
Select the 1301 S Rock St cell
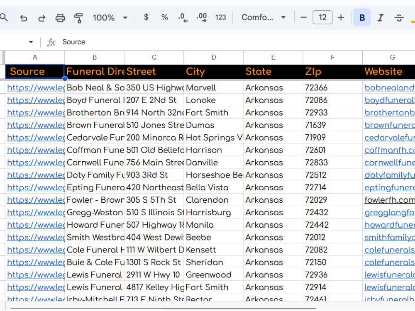[154, 262]
